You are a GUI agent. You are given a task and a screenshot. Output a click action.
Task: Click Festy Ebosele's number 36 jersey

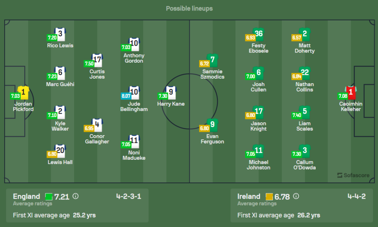259,34
